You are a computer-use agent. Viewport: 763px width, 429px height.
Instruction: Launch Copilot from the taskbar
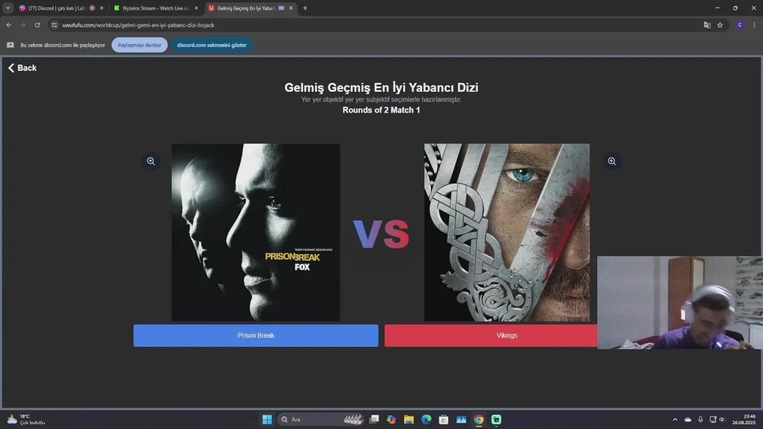click(x=391, y=419)
